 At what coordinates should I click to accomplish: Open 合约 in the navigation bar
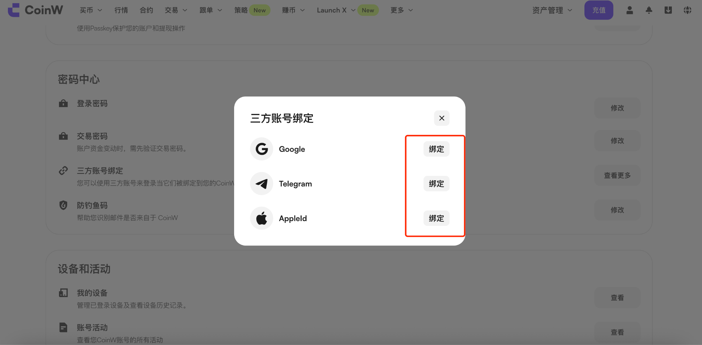click(x=146, y=10)
